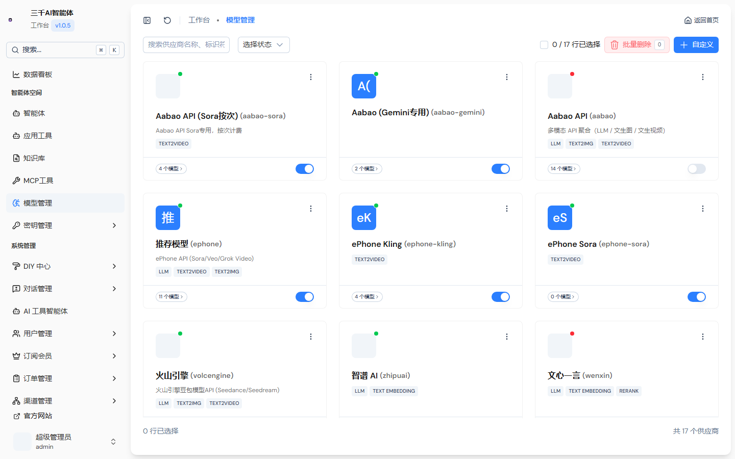Click the refresh icon in the header
The height and width of the screenshot is (459, 735).
point(167,20)
